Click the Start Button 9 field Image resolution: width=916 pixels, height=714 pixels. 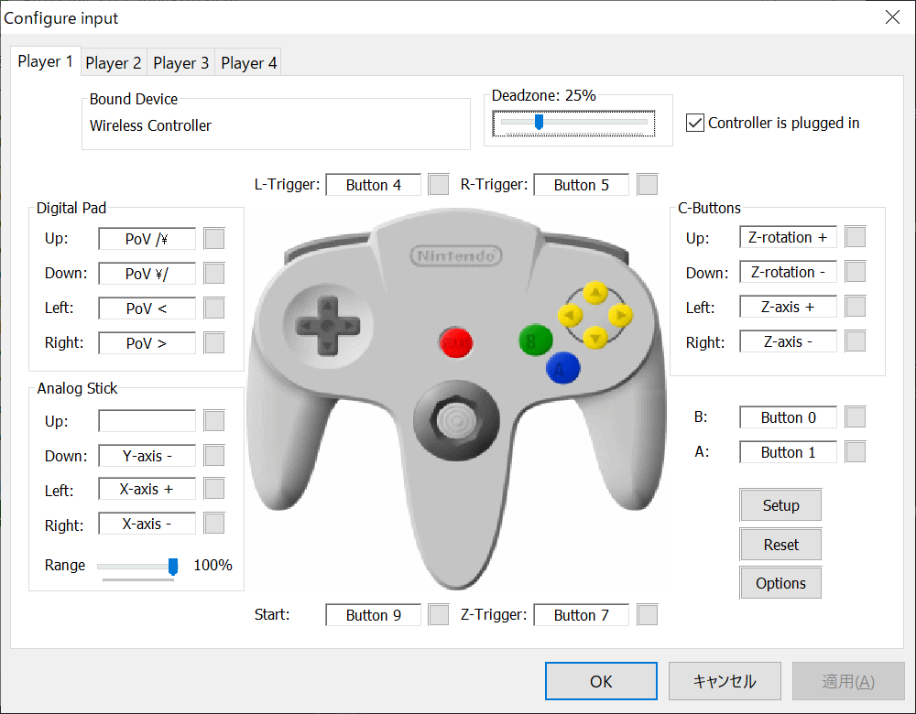(x=374, y=615)
